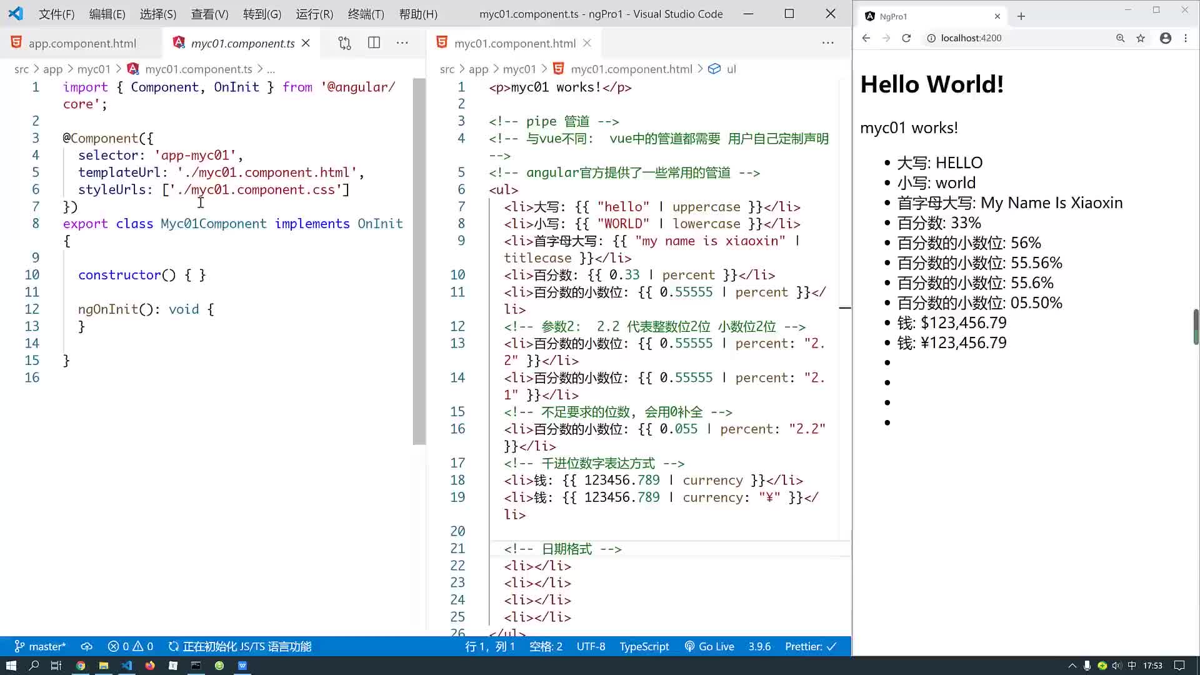
Task: Click the publish to cloud sync icon
Action: (x=87, y=646)
